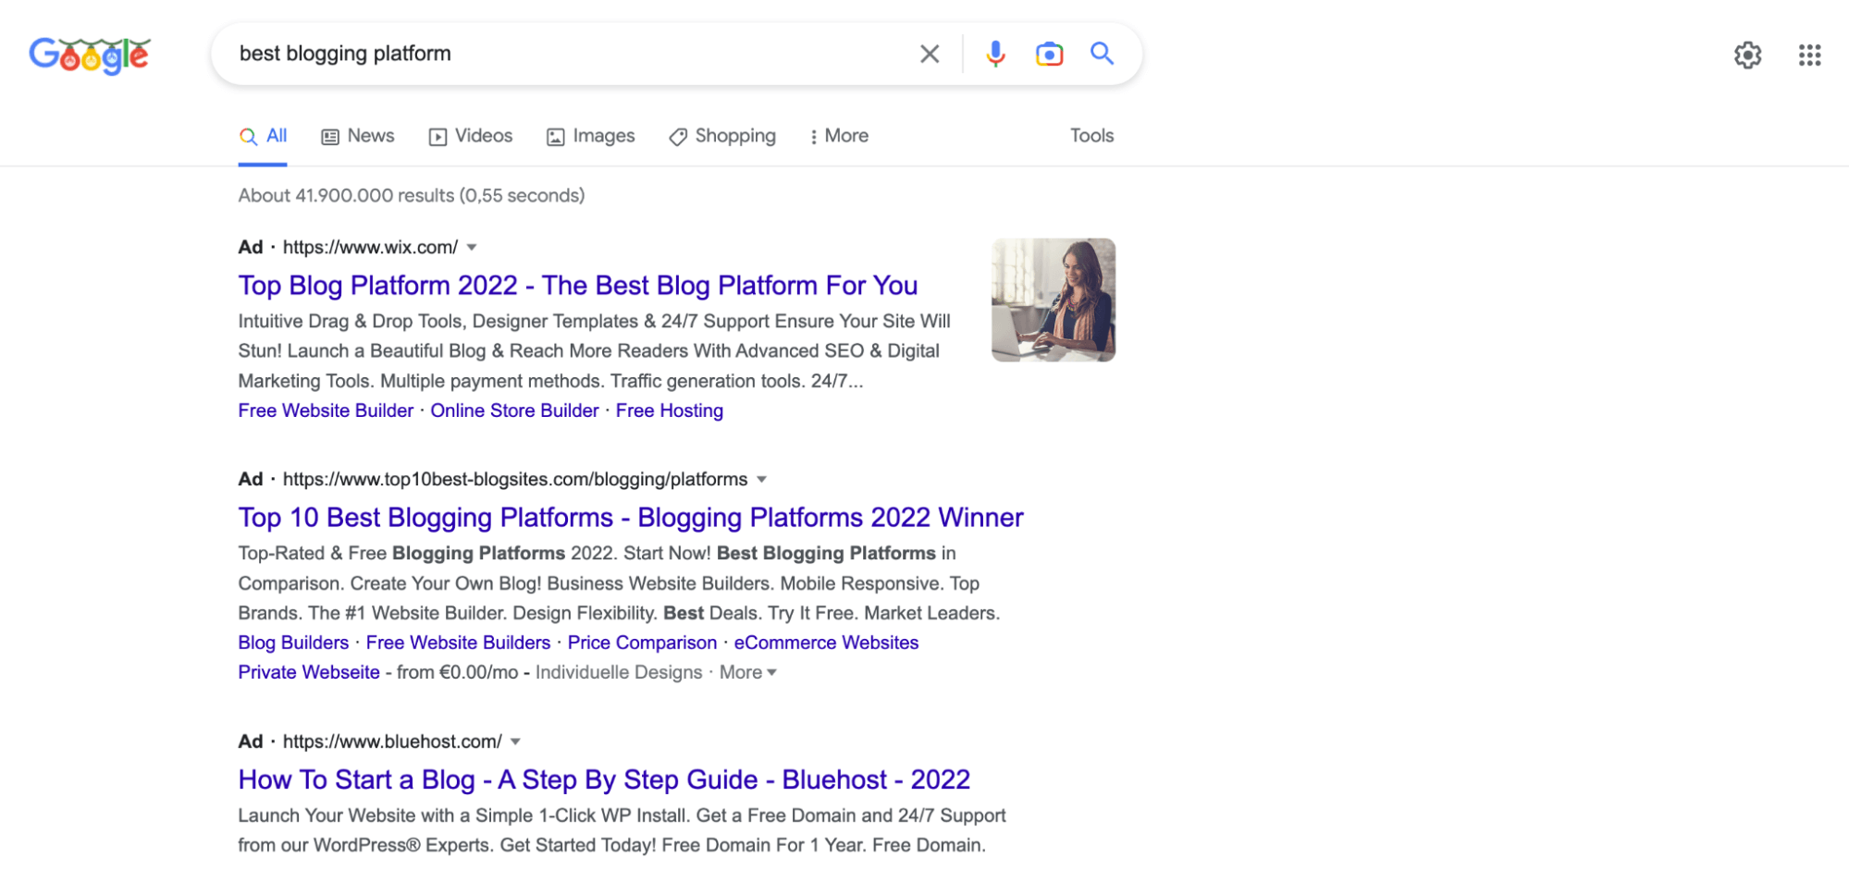
Task: Click Free Website Builders sitelink
Action: (458, 643)
